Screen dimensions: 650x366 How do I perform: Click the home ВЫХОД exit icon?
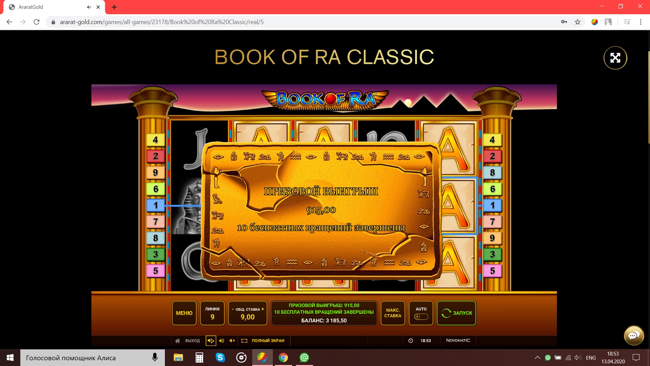click(178, 341)
